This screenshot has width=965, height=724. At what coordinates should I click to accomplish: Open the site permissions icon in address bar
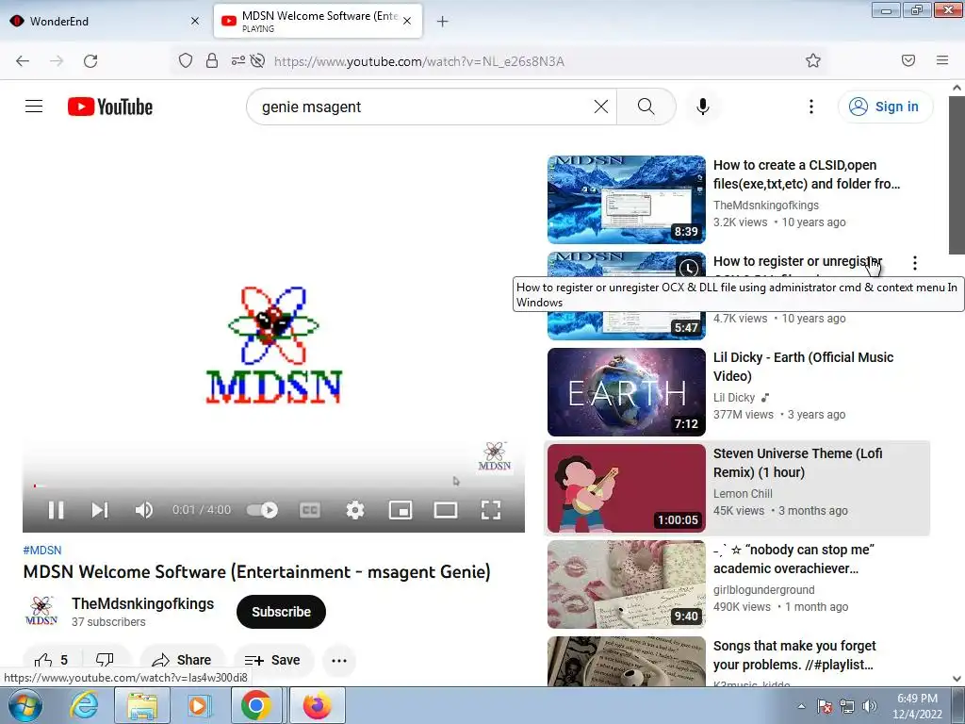(238, 60)
